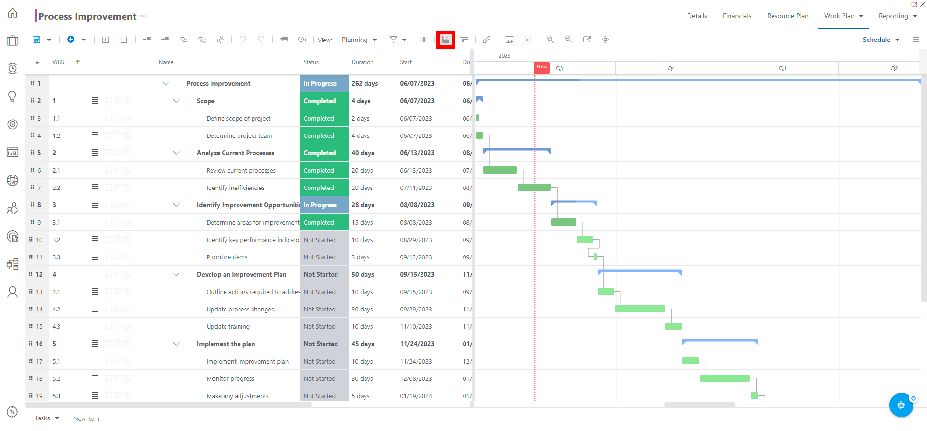This screenshot has height=431, width=927.
Task: Toggle the highlighted Gantt chart view icon
Action: tap(446, 40)
